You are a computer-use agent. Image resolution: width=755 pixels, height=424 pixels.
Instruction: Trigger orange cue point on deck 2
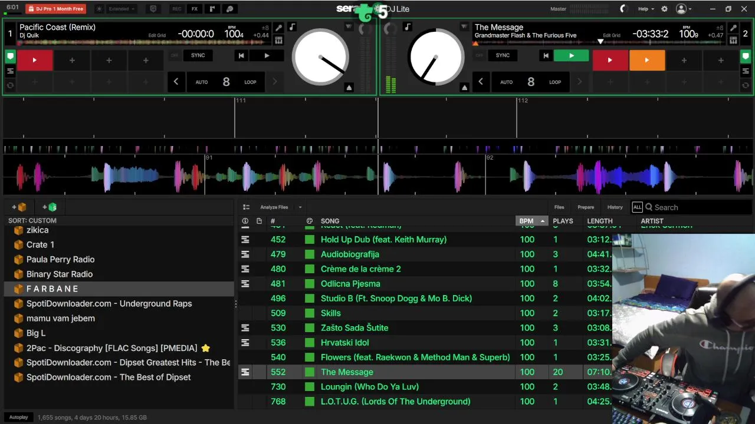point(646,60)
